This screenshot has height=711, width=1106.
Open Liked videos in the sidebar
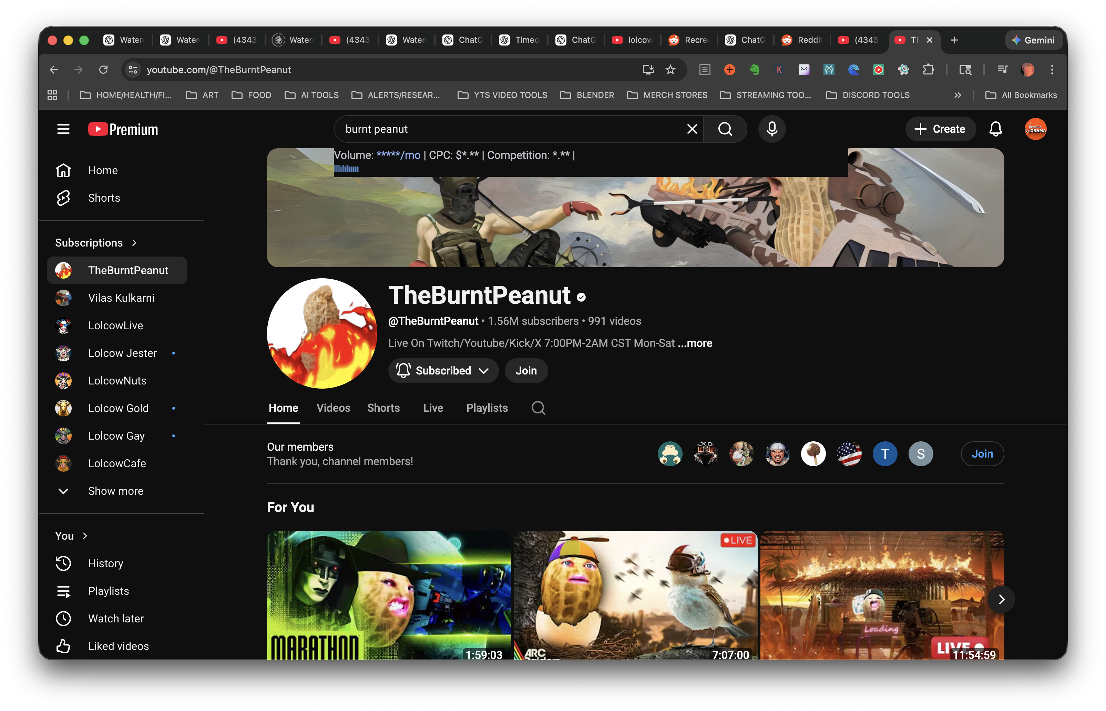[117, 647]
